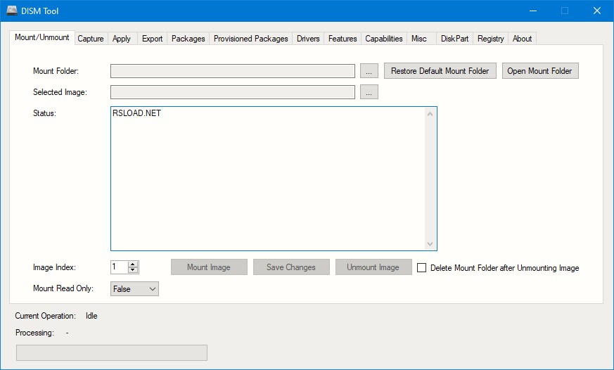Switch to the Export tab
Viewport: 614px width, 370px height.
[x=152, y=39]
